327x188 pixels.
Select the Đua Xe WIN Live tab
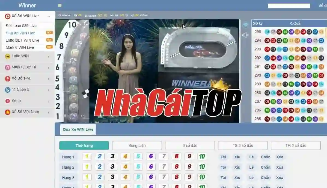78,129
